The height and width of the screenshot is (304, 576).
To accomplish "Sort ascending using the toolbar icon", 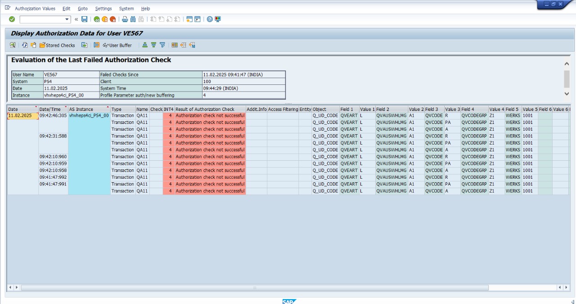I will (x=145, y=45).
